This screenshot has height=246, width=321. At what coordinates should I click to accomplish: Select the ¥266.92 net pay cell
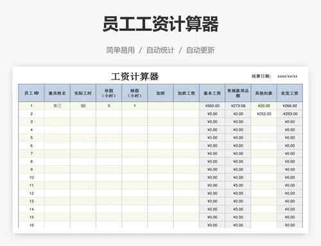point(290,106)
